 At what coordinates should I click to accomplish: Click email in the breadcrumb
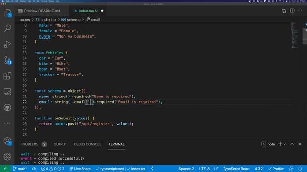tap(93, 20)
